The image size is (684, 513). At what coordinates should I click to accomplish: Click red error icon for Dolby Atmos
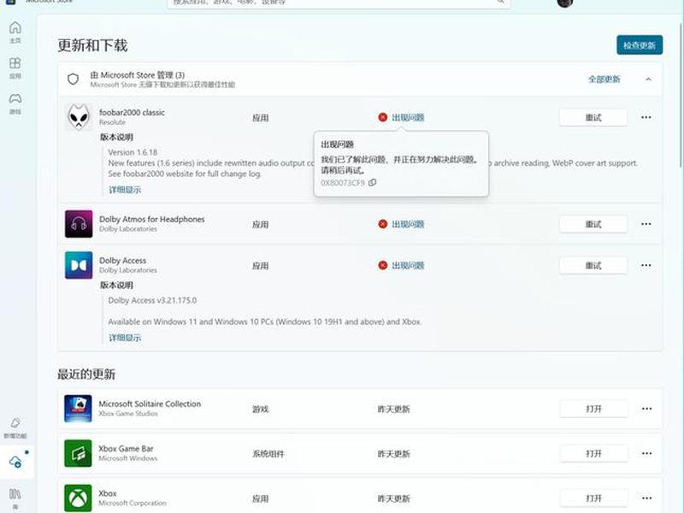[382, 224]
